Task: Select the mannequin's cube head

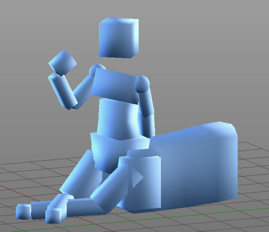Action: coord(119,38)
